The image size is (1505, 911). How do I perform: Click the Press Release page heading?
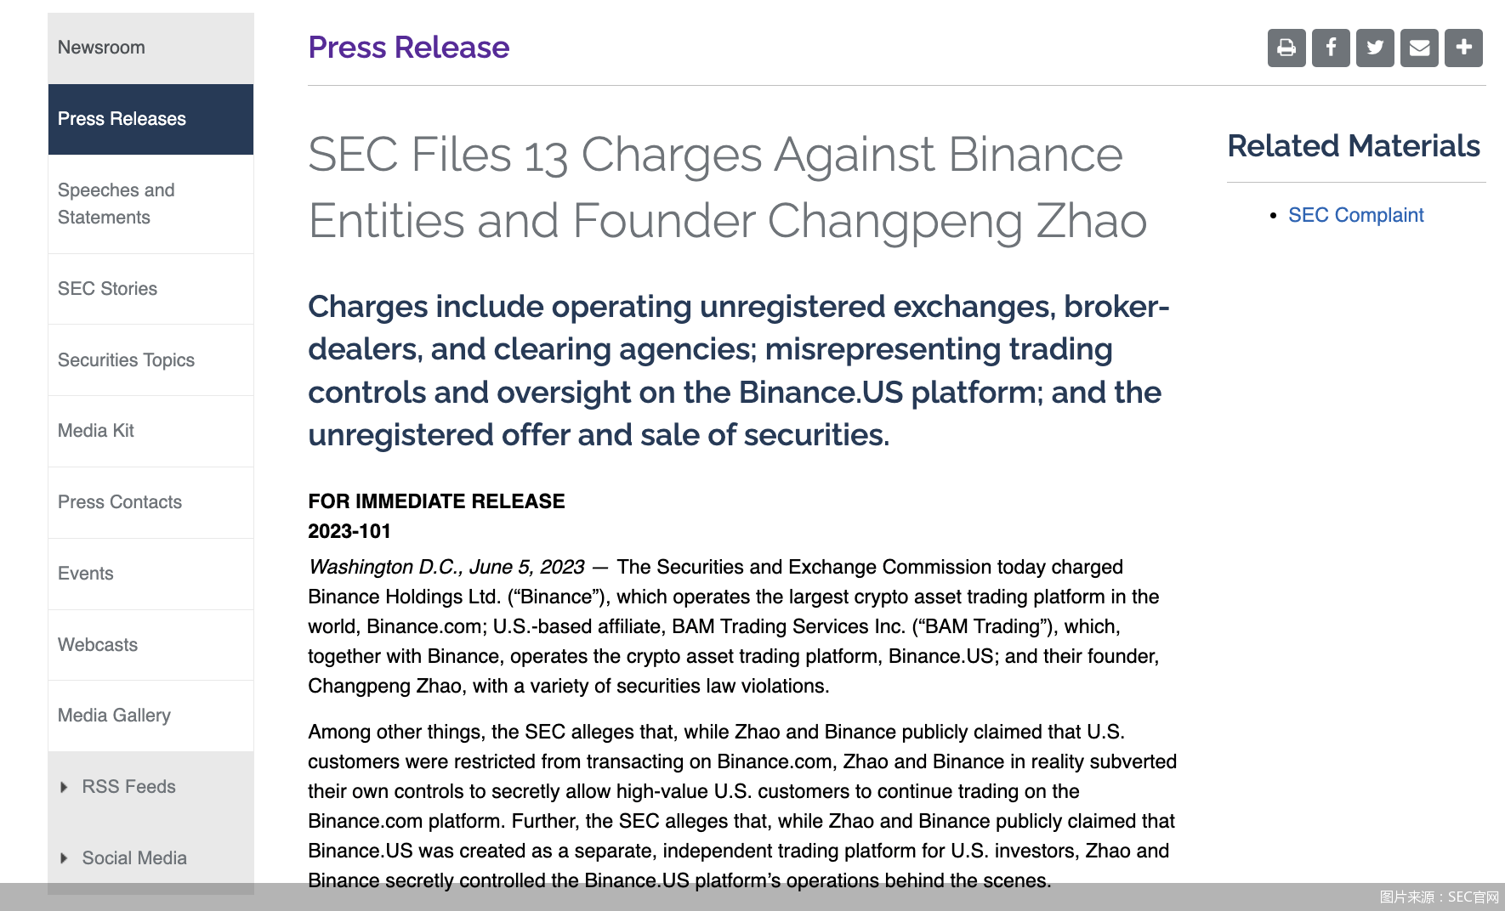pyautogui.click(x=408, y=48)
